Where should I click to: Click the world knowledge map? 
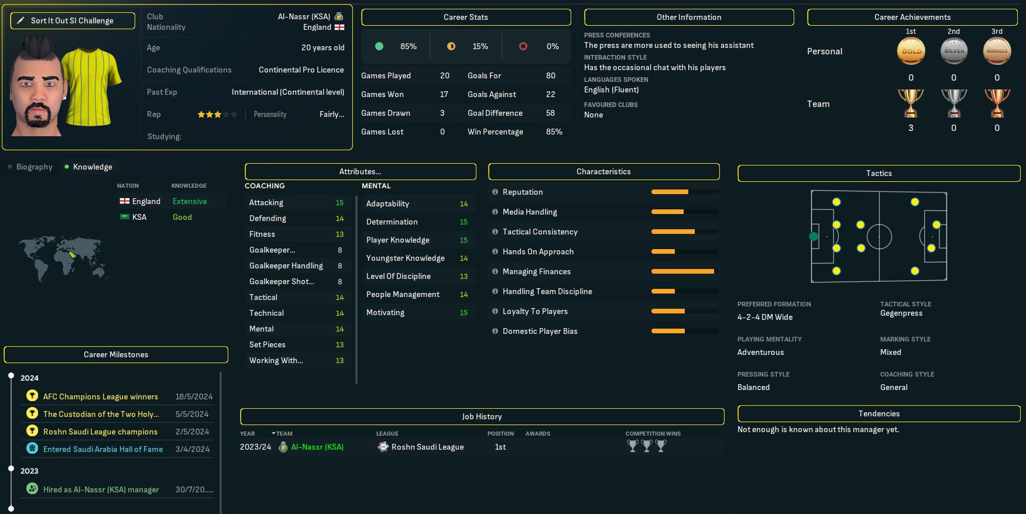pyautogui.click(x=63, y=258)
